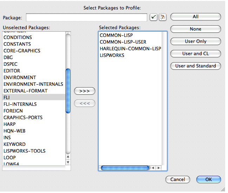228x193 pixels.
Task: Click scroll-up arrow of Unselected Packages list
Action: point(68,157)
